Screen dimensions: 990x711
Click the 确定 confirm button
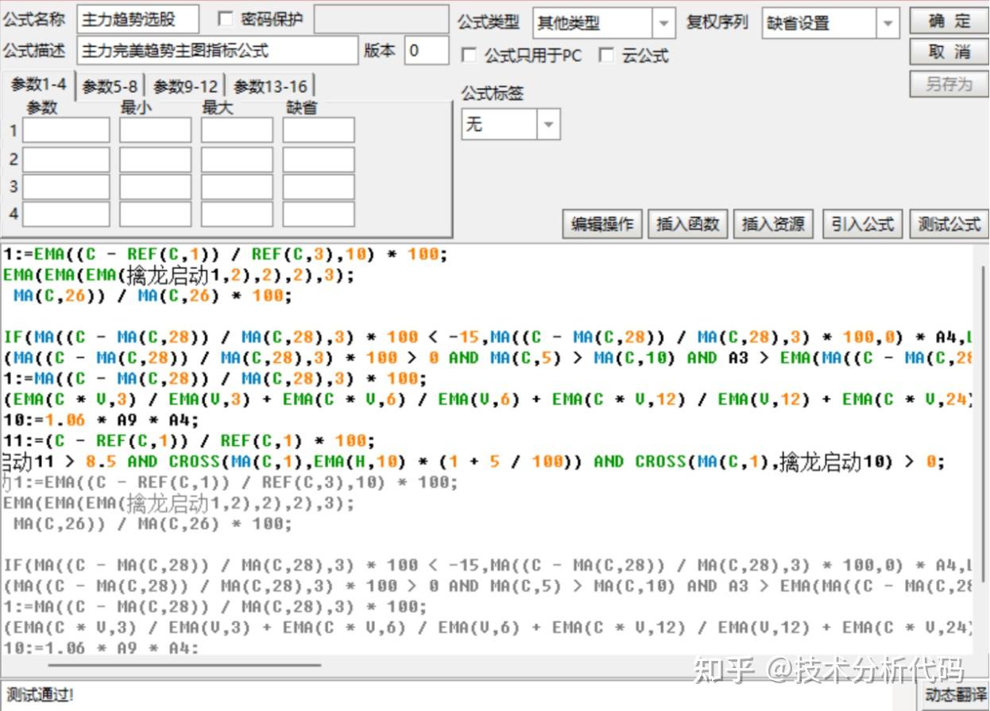(949, 21)
